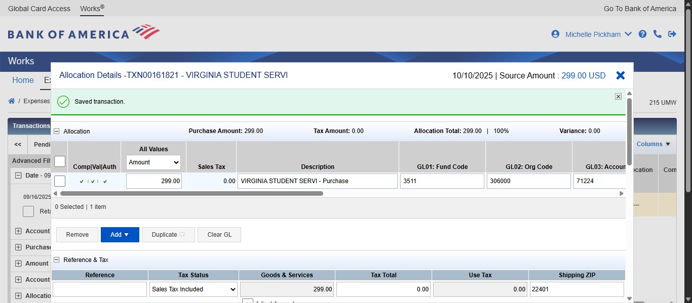The width and height of the screenshot is (692, 303).
Task: Toggle the select-all checkbox in allocation header
Action: tap(59, 161)
